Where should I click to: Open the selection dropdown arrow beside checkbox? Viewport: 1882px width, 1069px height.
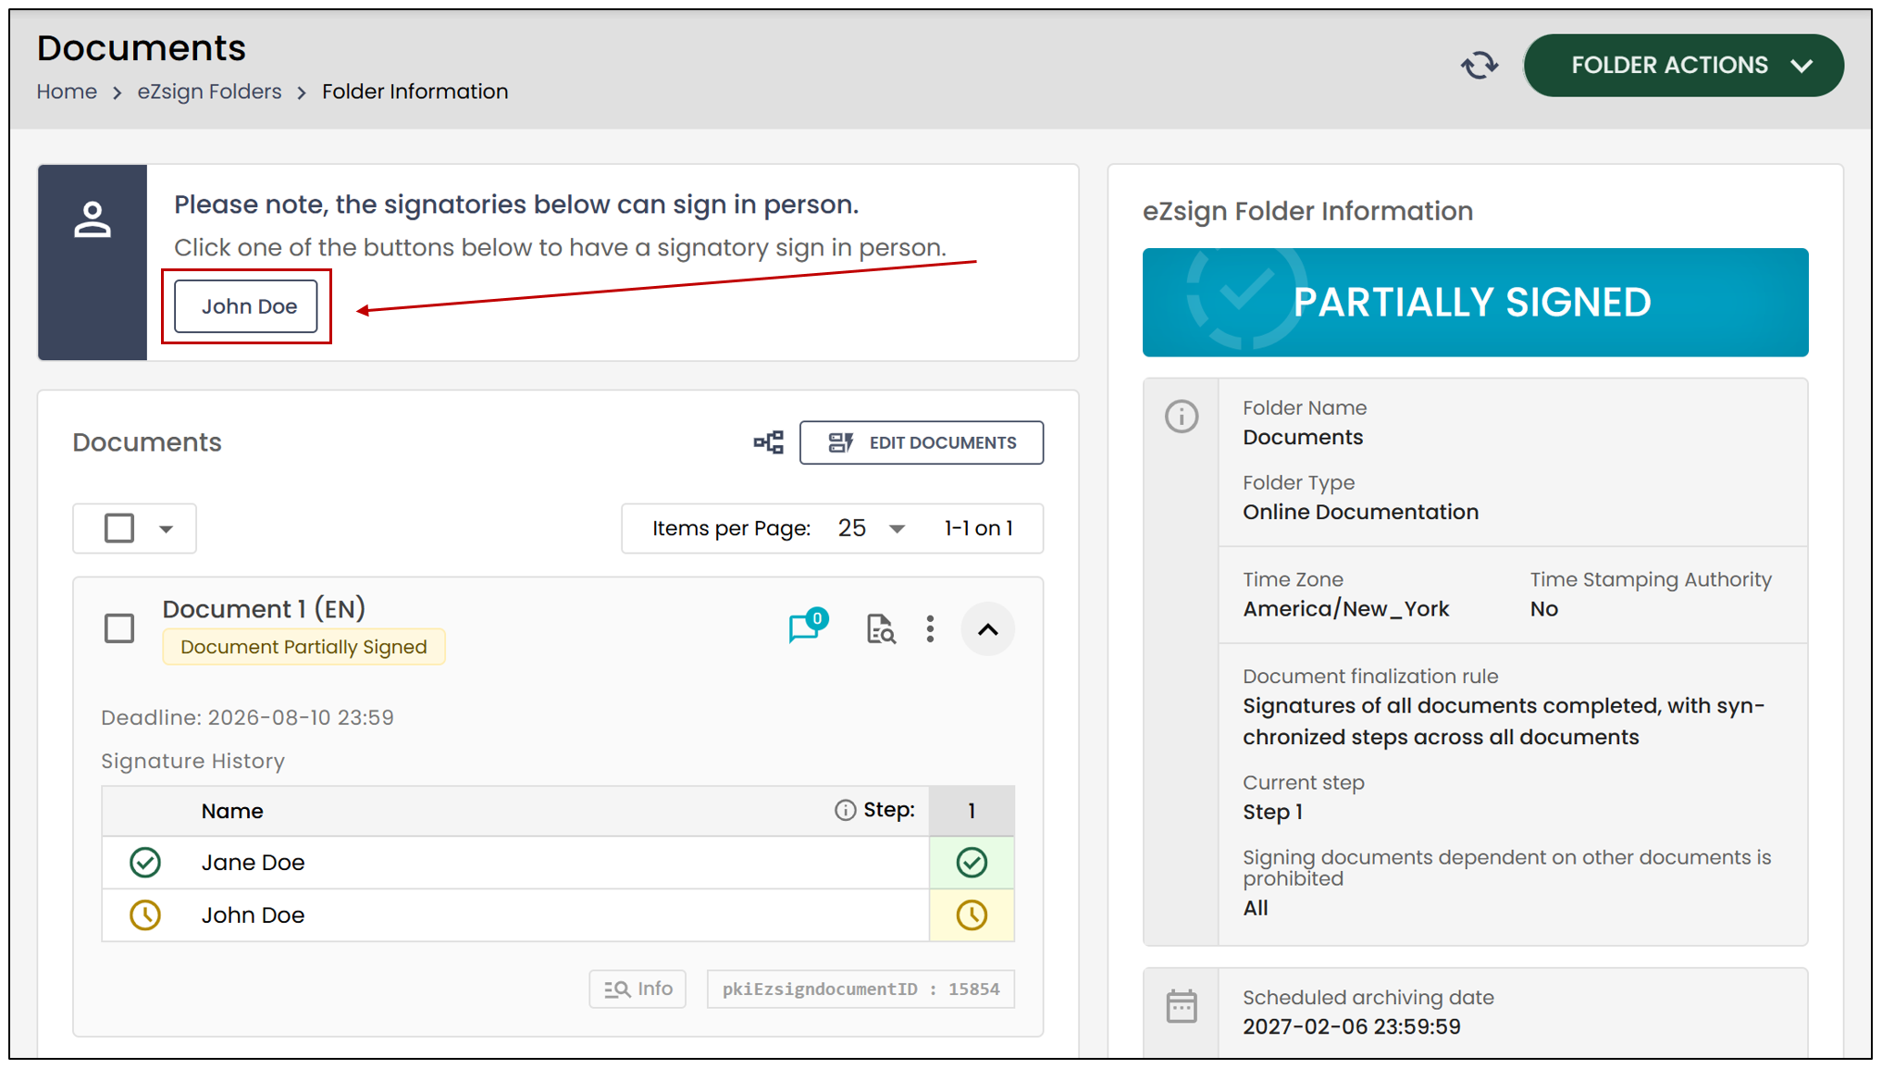pos(166,529)
